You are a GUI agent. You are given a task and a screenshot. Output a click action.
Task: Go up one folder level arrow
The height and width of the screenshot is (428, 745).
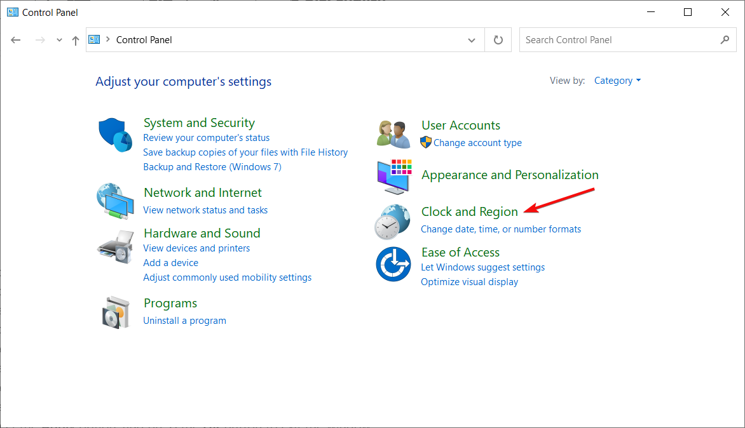click(76, 41)
